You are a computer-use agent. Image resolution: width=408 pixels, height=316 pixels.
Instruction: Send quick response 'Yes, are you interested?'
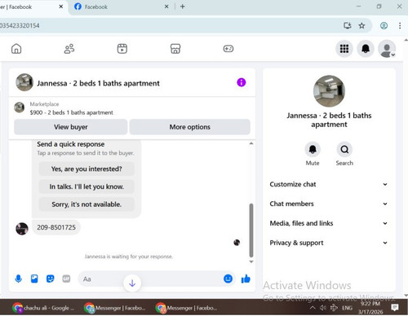point(86,169)
